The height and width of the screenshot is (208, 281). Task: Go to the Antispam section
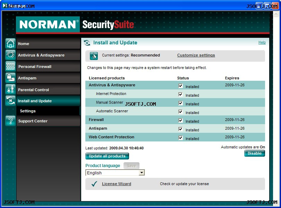coord(48,78)
